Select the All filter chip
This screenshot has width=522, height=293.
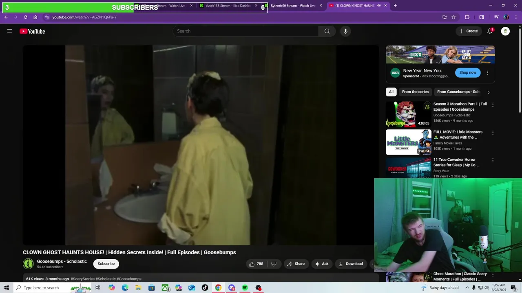coord(391,92)
